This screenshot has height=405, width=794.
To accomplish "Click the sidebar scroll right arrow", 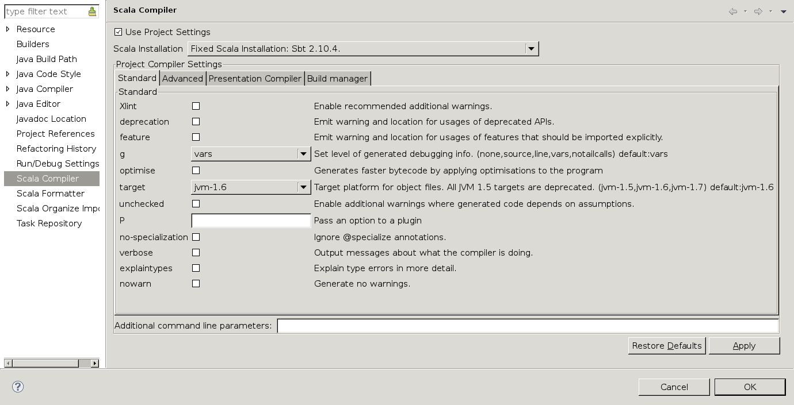I will pyautogui.click(x=95, y=363).
